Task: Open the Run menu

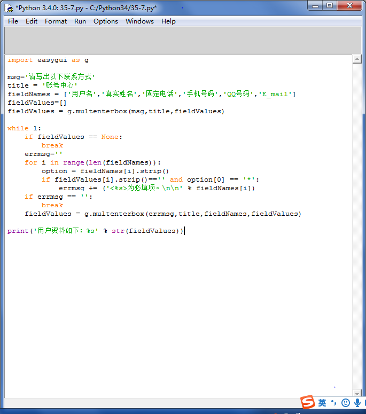Action: [x=80, y=21]
